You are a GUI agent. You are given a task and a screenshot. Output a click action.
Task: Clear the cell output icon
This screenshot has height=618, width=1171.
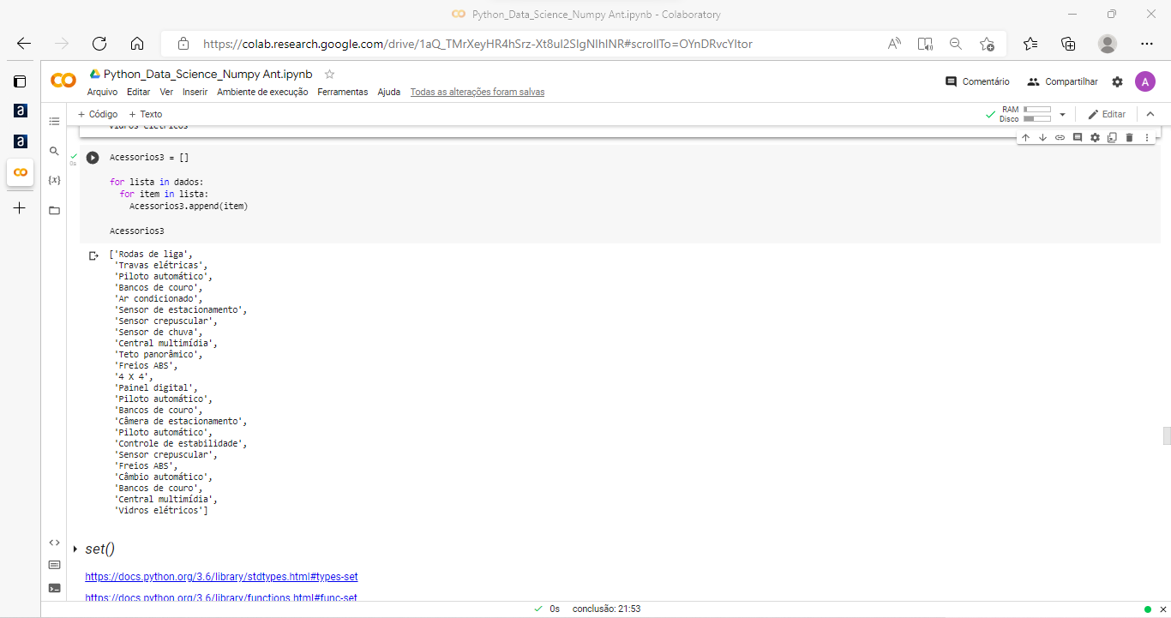tap(93, 255)
